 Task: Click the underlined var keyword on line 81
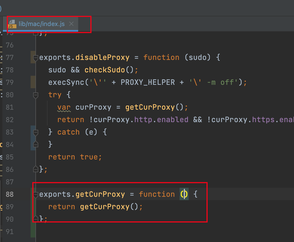coord(64,107)
